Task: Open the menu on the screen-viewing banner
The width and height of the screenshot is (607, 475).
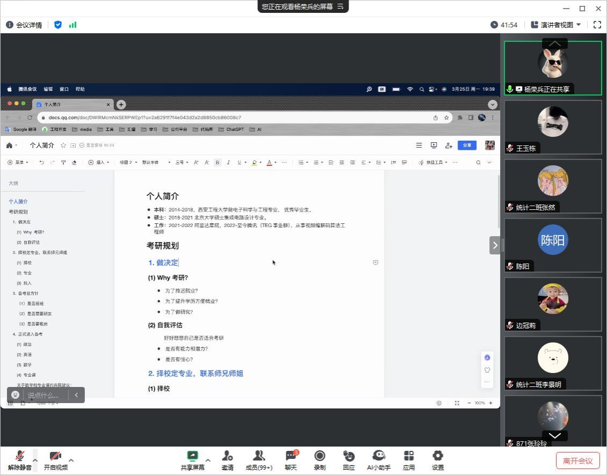Action: pyautogui.click(x=340, y=7)
